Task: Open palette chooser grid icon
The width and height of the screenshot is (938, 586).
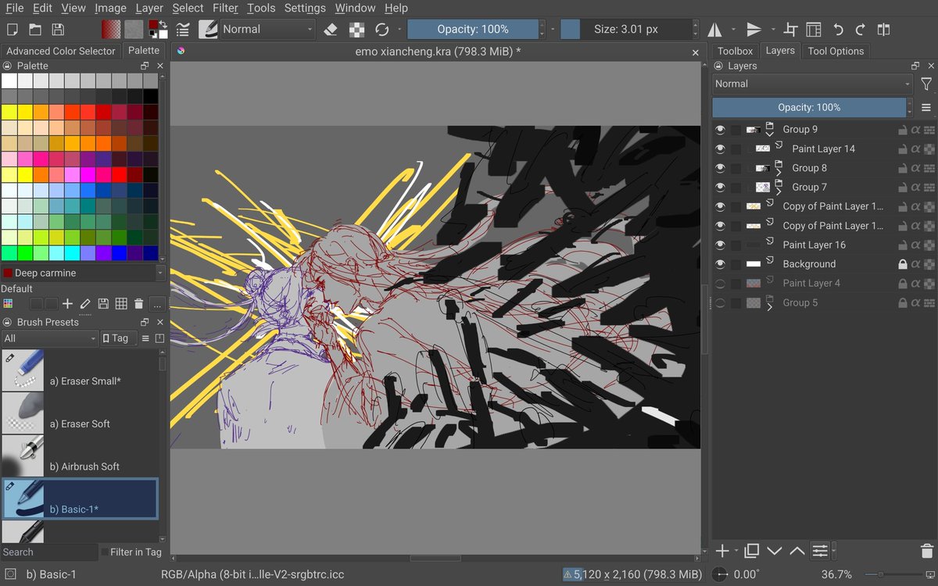Action: pyautogui.click(x=8, y=303)
